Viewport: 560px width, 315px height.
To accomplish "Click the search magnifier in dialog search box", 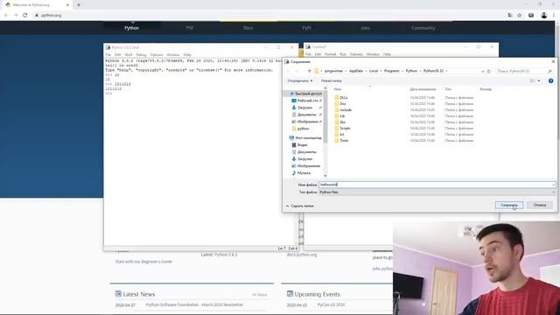I will pos(549,71).
